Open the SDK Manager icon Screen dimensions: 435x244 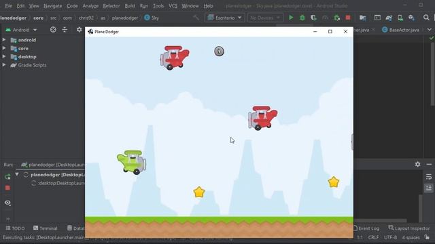[411, 18]
